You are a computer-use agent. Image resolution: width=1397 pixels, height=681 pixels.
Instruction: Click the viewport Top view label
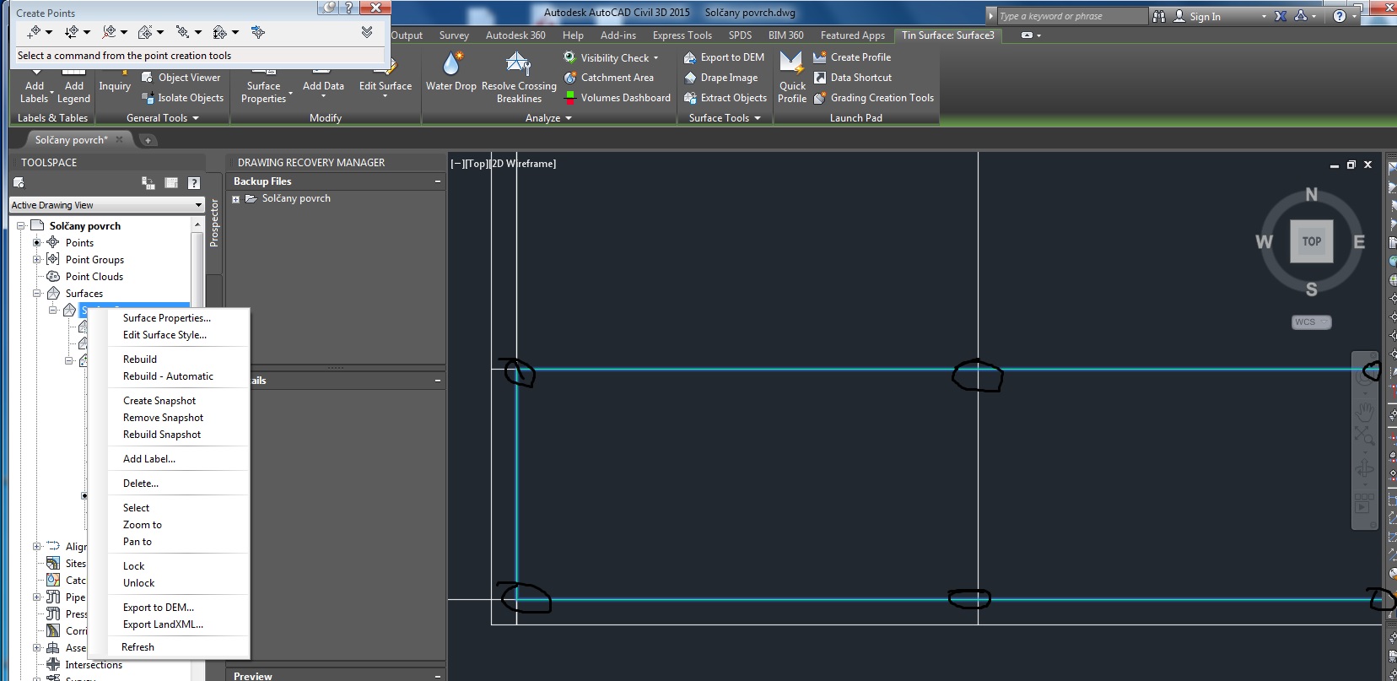pyautogui.click(x=476, y=164)
